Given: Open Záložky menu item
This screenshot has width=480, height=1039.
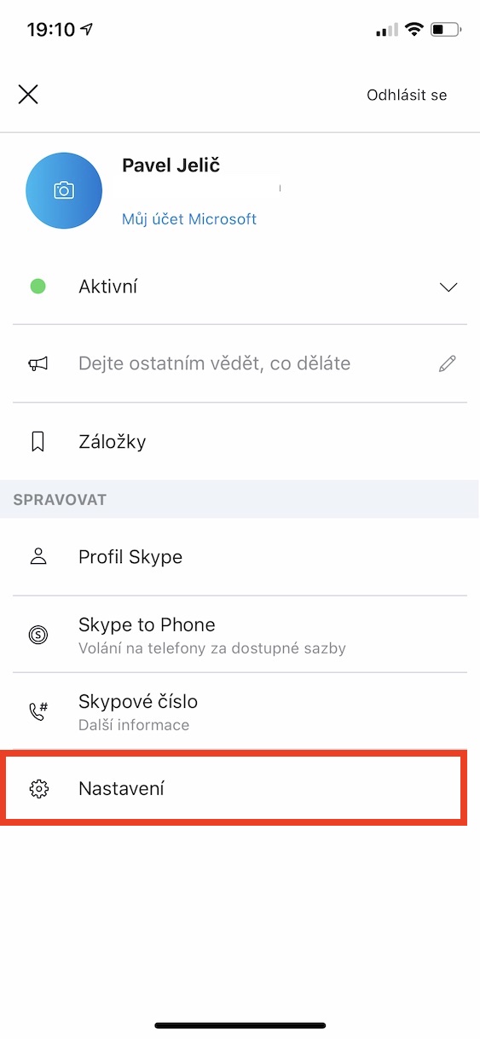Looking at the screenshot, I should pos(240,442).
